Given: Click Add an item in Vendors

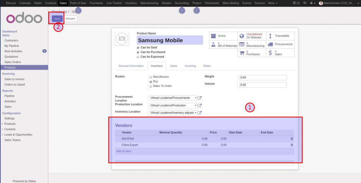Looking at the screenshot, I should [123, 151].
